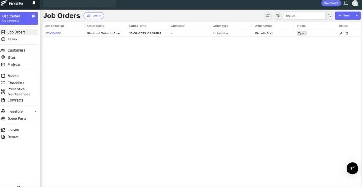Click the Installation order type cell
This screenshot has width=362, height=187.
pyautogui.click(x=220, y=34)
